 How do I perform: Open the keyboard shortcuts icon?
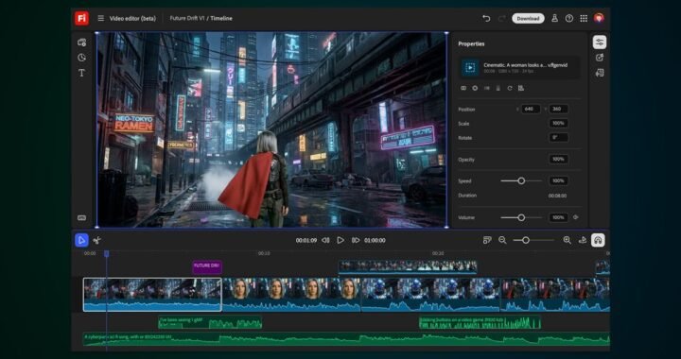81,217
